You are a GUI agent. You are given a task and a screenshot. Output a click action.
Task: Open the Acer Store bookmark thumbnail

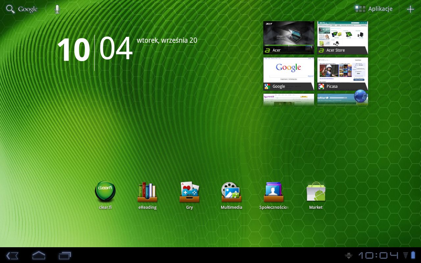pos(343,38)
